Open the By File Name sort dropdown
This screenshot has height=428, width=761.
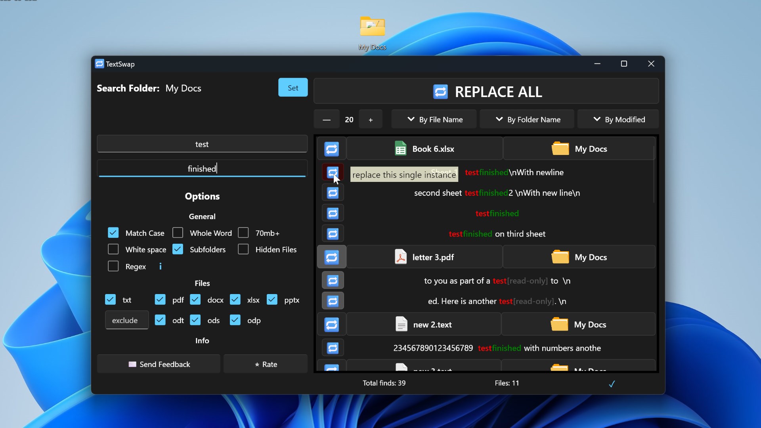434,119
